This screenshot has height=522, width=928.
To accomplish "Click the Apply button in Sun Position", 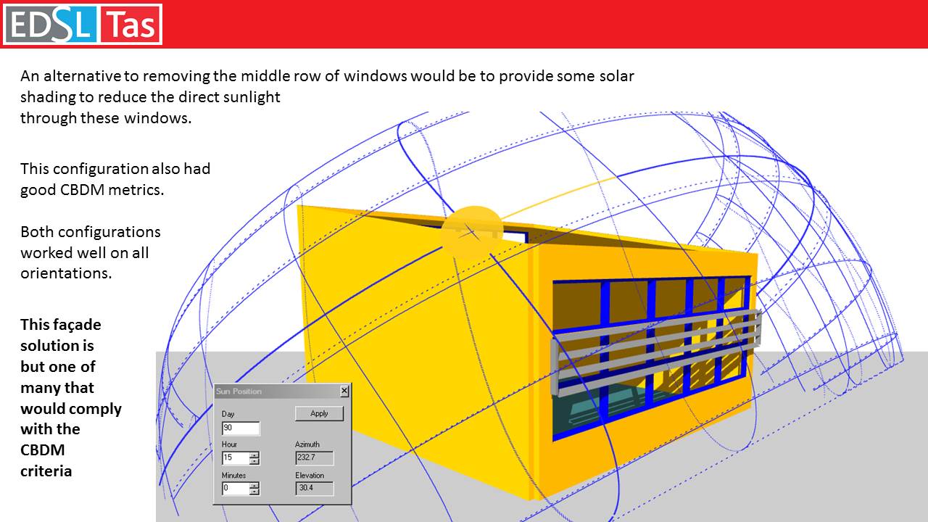I will point(319,413).
